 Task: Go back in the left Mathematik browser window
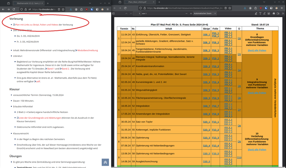[3, 9]
